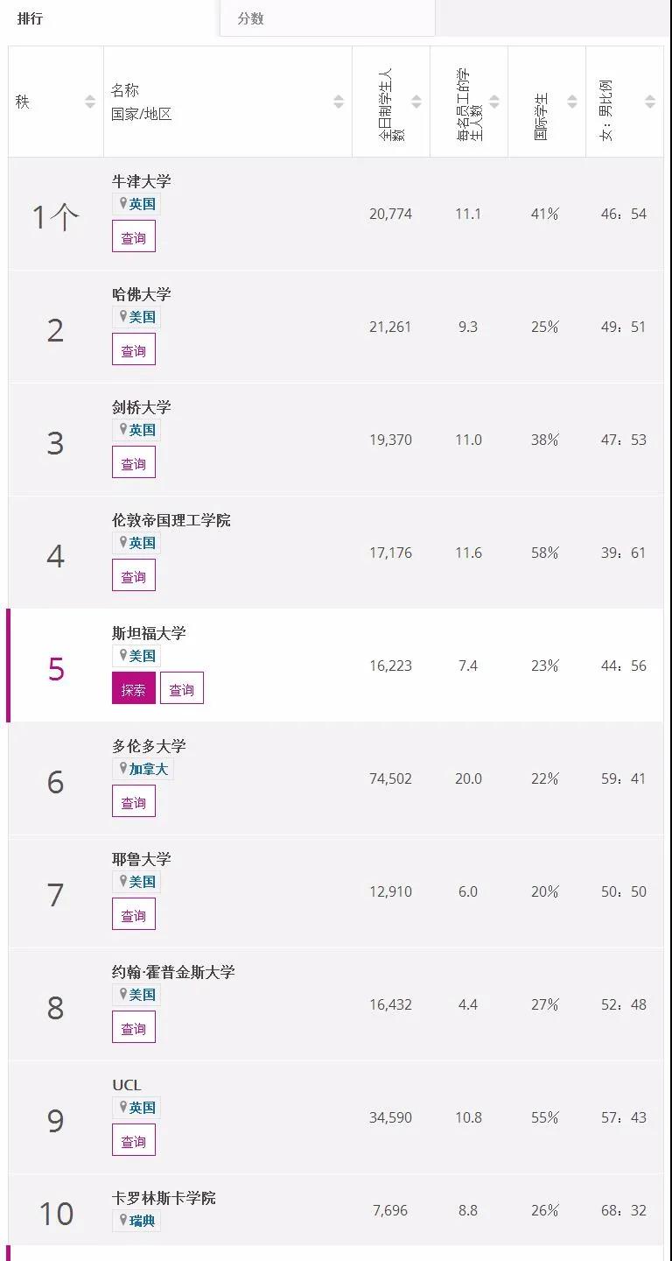
Task: Open 约翰·霍普金斯大学 name link
Action: [x=173, y=972]
